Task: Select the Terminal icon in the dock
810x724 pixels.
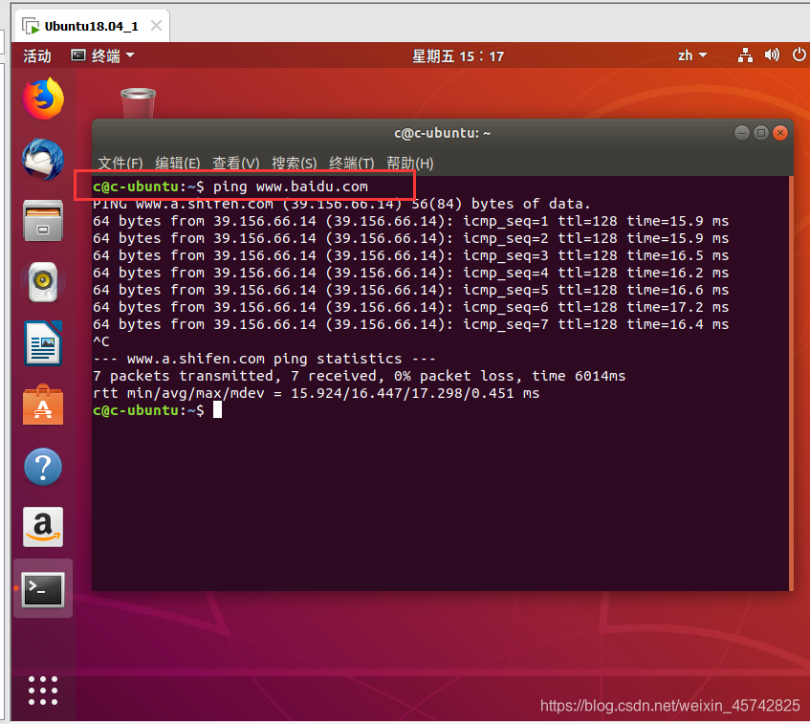Action: coord(41,590)
